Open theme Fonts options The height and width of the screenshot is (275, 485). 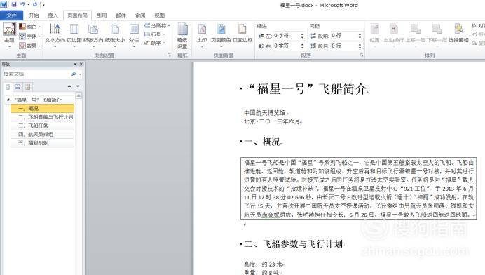(x=29, y=36)
